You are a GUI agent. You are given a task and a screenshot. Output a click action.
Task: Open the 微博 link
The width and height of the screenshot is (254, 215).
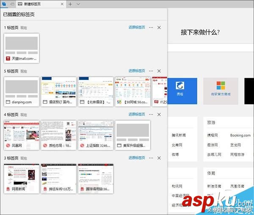click(175, 155)
